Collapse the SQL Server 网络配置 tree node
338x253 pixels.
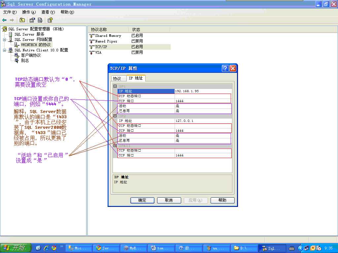click(x=4, y=40)
